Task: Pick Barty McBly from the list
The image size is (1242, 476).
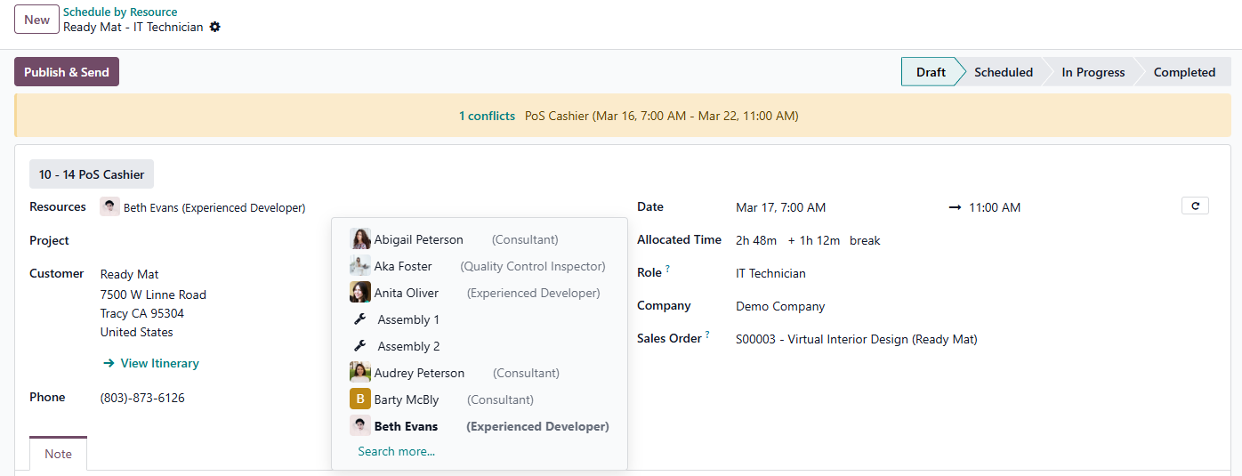Action: coord(406,399)
